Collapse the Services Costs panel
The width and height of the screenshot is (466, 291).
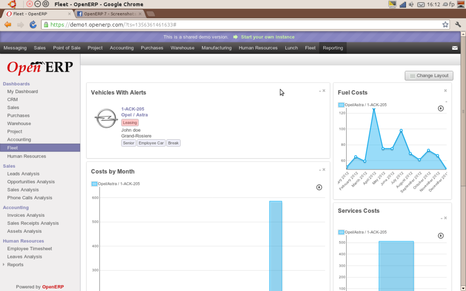coord(442,219)
